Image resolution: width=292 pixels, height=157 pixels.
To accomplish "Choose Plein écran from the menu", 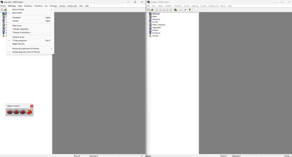I will click(17, 26).
